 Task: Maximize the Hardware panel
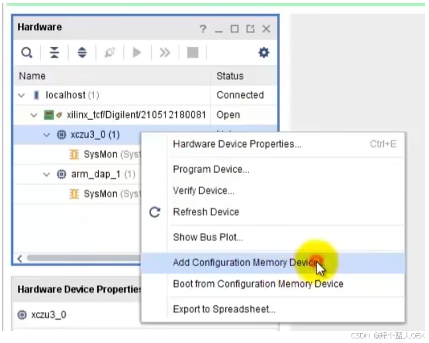click(x=234, y=28)
